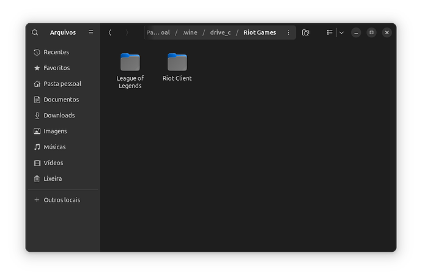Select the 'Riot Client' folder name
The width and height of the screenshot is (422, 280).
pyautogui.click(x=177, y=78)
